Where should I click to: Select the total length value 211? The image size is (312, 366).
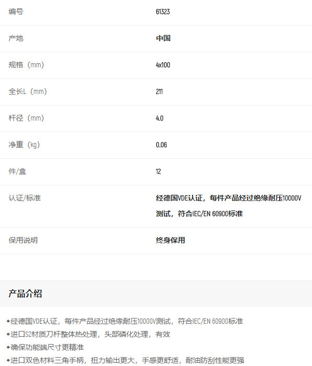click(159, 91)
